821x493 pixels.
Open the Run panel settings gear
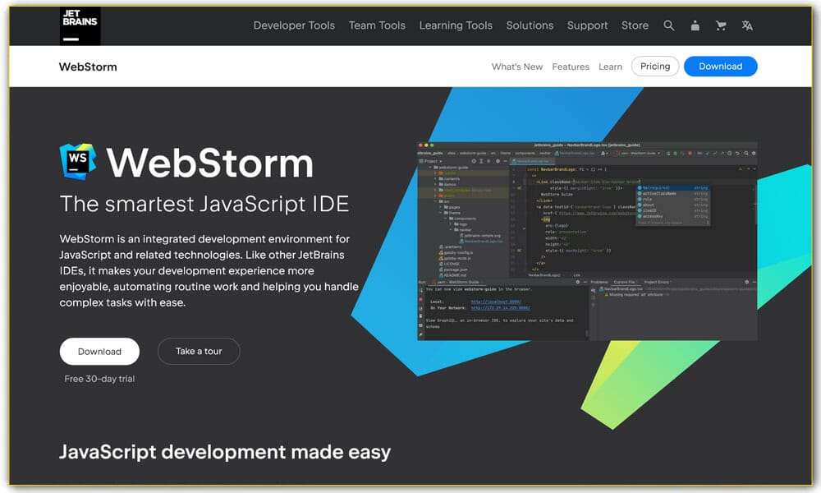point(577,282)
